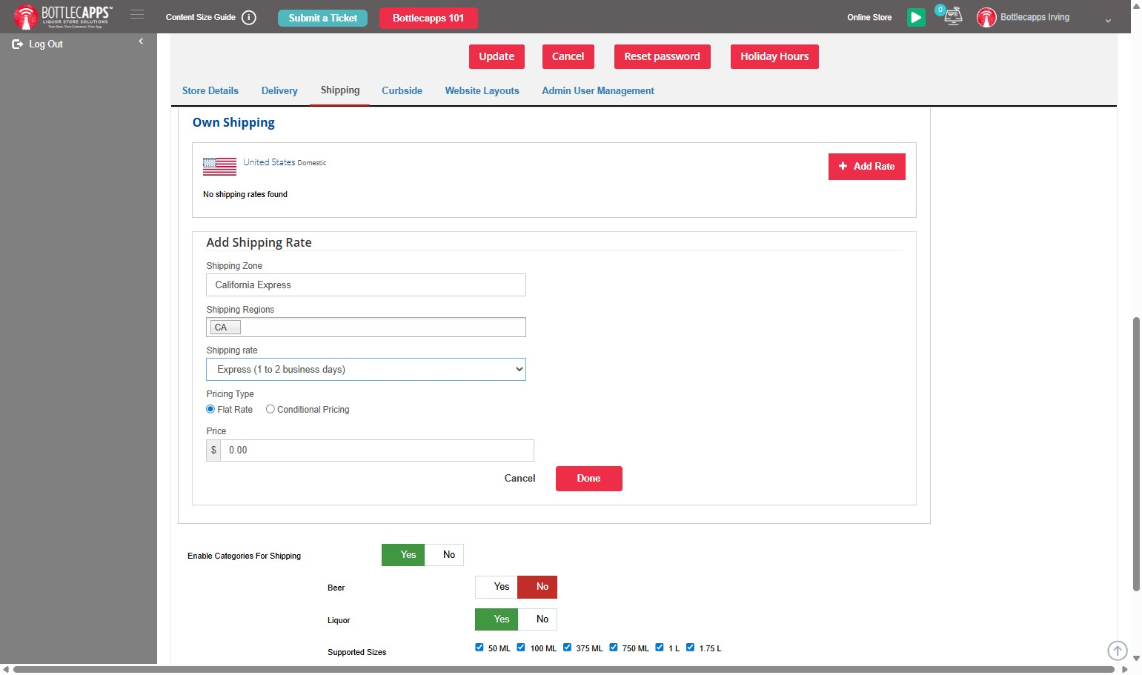Viewport: 1142px width, 675px height.
Task: Click the red Done button
Action: click(x=589, y=479)
